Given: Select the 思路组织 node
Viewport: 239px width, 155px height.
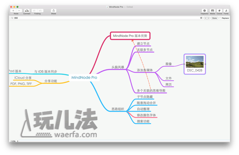Looking at the screenshot, I should coord(118,109).
